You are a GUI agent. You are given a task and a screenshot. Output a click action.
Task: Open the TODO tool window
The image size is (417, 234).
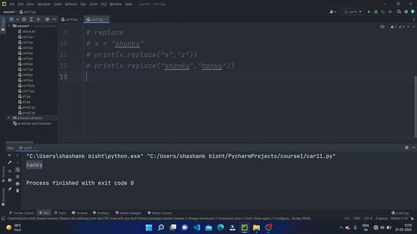60,213
